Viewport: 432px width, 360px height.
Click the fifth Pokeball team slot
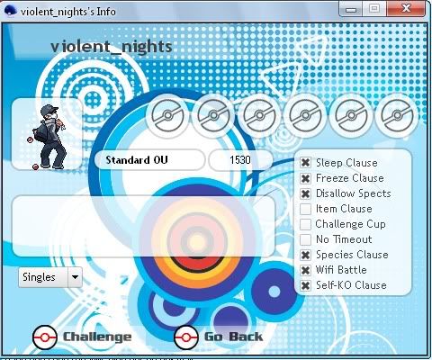tap(351, 116)
